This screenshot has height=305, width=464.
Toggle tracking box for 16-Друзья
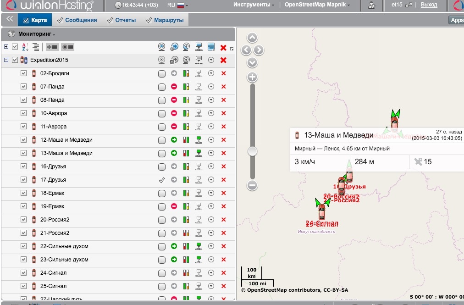click(x=161, y=167)
